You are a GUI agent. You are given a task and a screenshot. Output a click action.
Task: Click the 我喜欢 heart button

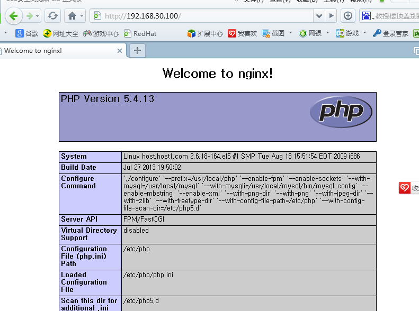[x=243, y=33]
